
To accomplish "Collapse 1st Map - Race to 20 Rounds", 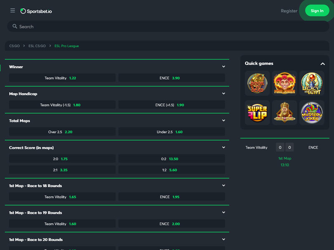I will point(223,239).
